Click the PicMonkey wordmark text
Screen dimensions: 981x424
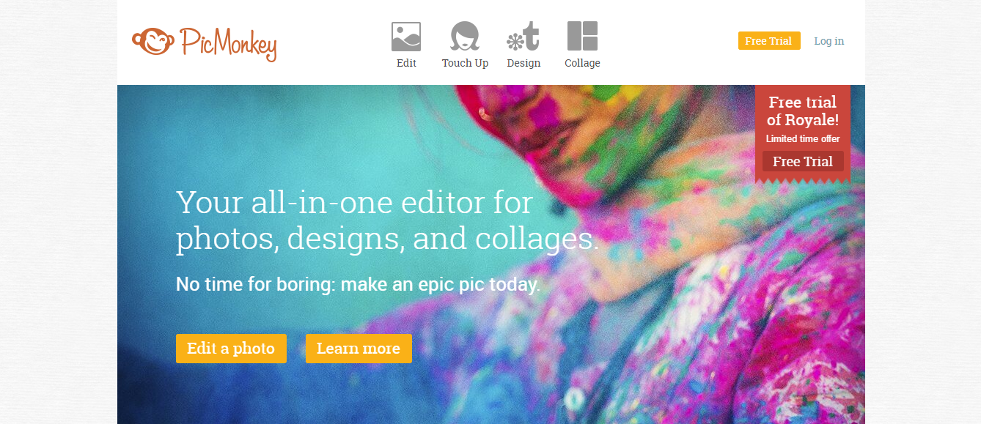pos(228,43)
